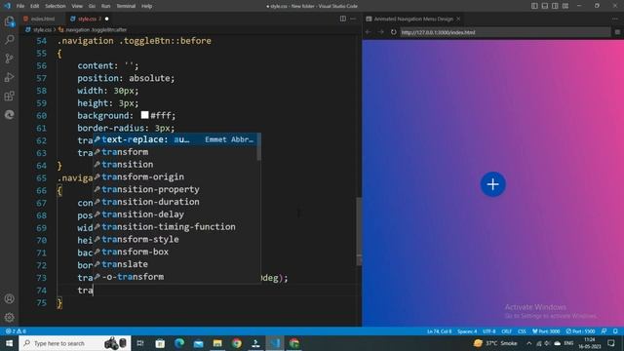Open the Go menu
The width and height of the screenshot is (624, 351).
[x=92, y=6]
